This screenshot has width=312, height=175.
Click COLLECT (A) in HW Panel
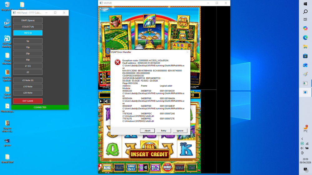[28, 26]
